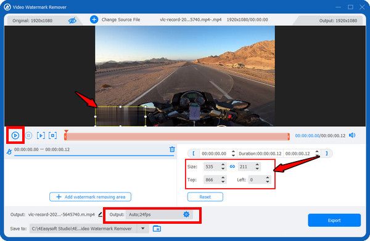Click the timeline playhead marker

coord(67,132)
